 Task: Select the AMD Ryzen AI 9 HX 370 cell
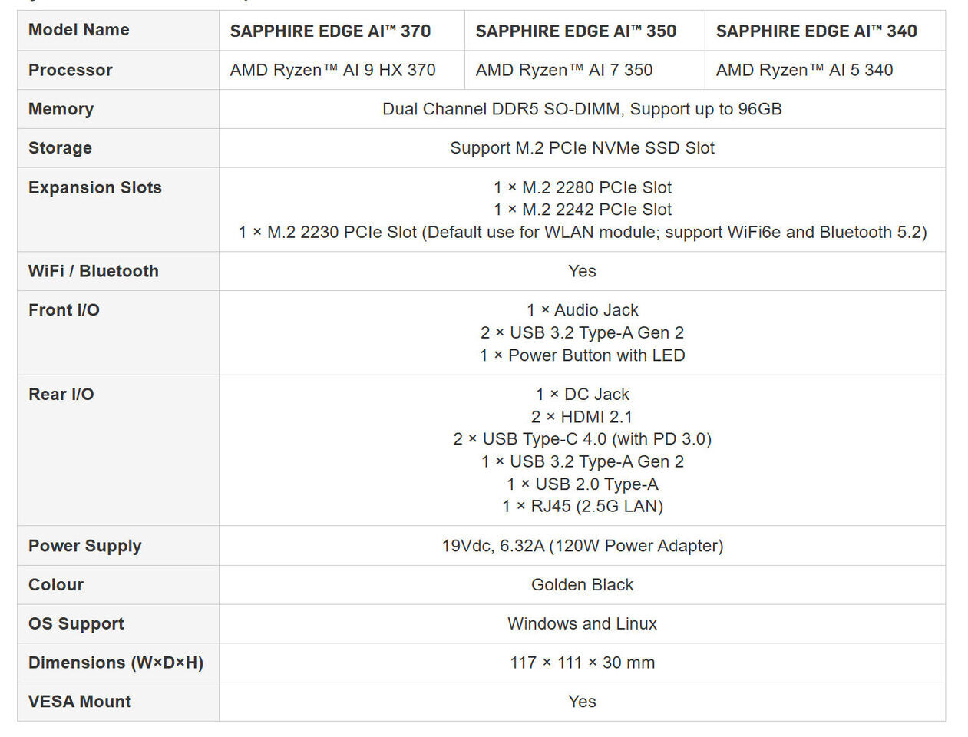[332, 71]
